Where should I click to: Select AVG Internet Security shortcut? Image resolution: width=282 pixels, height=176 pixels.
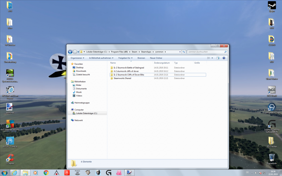coord(10,125)
